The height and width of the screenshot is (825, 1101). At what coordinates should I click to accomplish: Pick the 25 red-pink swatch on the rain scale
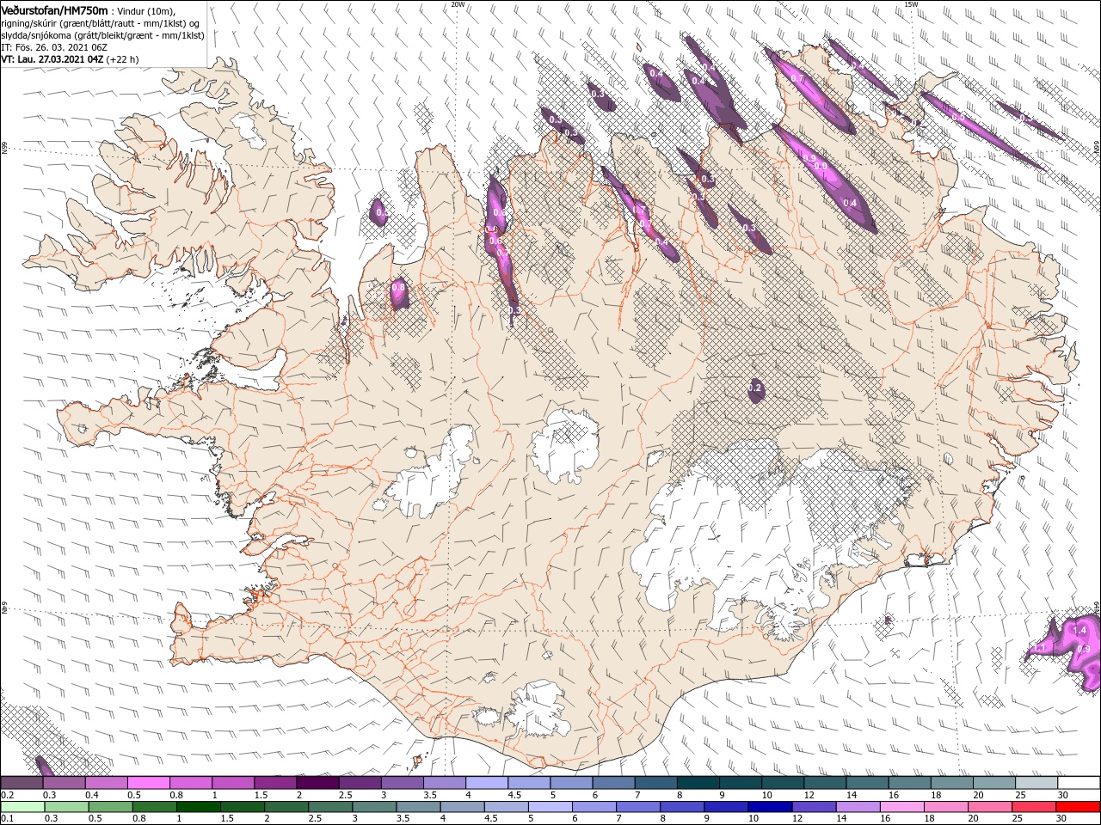(x=1035, y=807)
